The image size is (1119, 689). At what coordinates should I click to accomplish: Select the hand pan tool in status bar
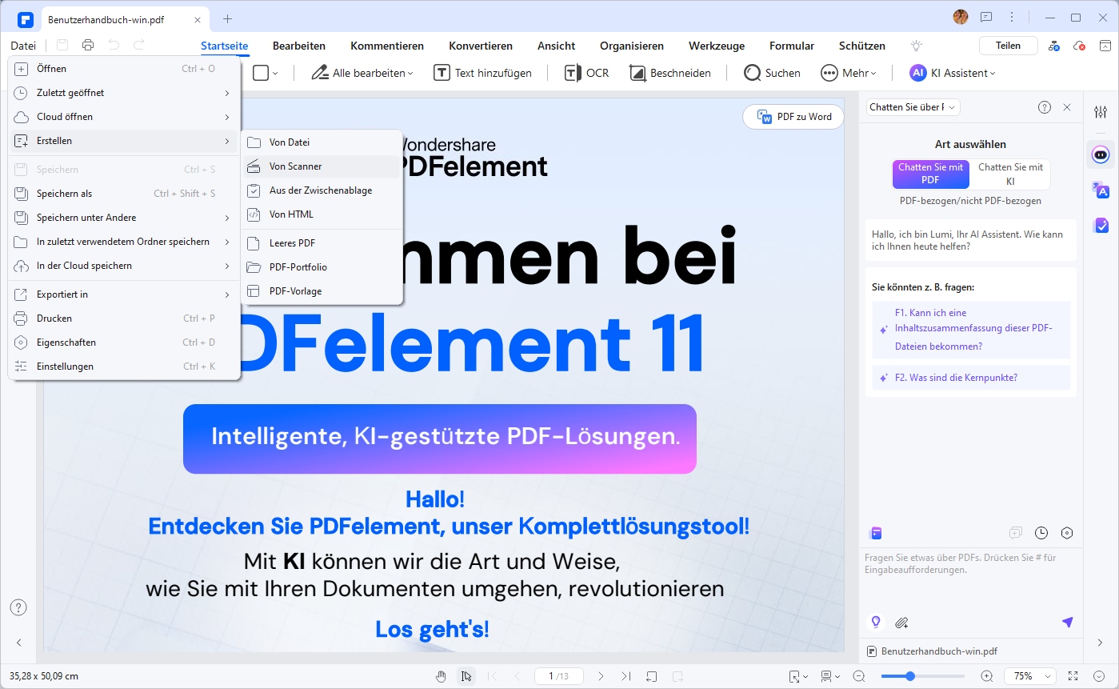[x=441, y=676]
